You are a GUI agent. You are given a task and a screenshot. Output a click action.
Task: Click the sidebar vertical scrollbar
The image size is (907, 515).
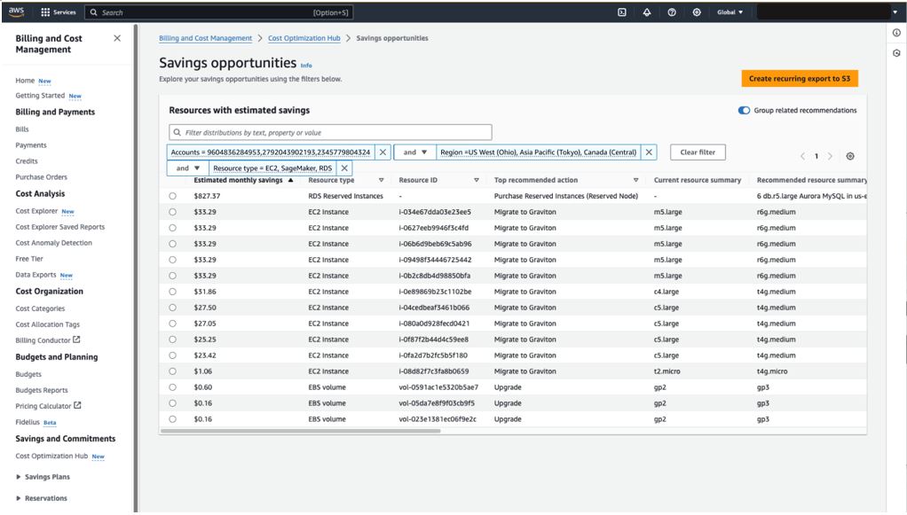(x=136, y=268)
